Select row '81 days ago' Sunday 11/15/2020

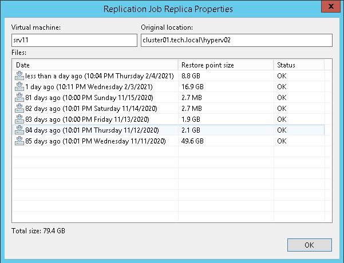click(168, 98)
